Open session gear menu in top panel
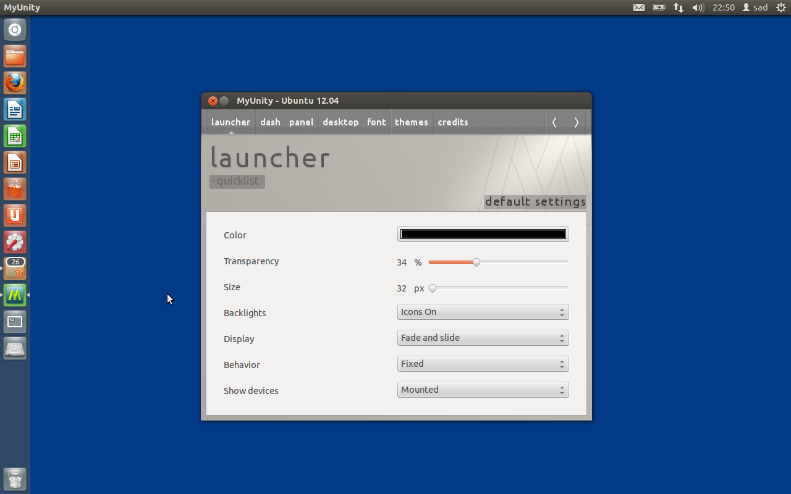The height and width of the screenshot is (494, 791). [x=780, y=7]
